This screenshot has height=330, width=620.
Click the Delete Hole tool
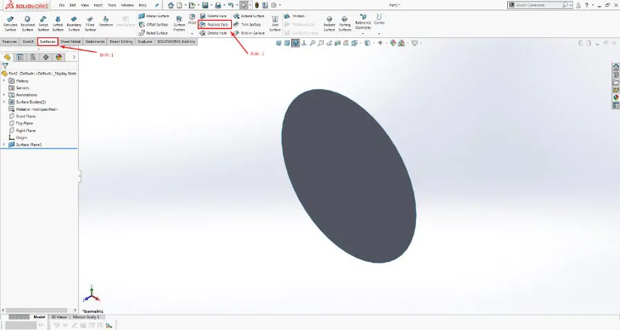[214, 33]
